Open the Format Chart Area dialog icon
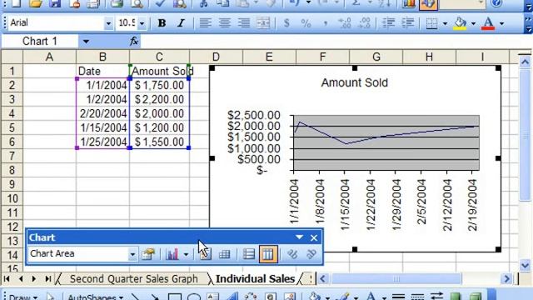Screen dimensions: 533x300 [148, 253]
